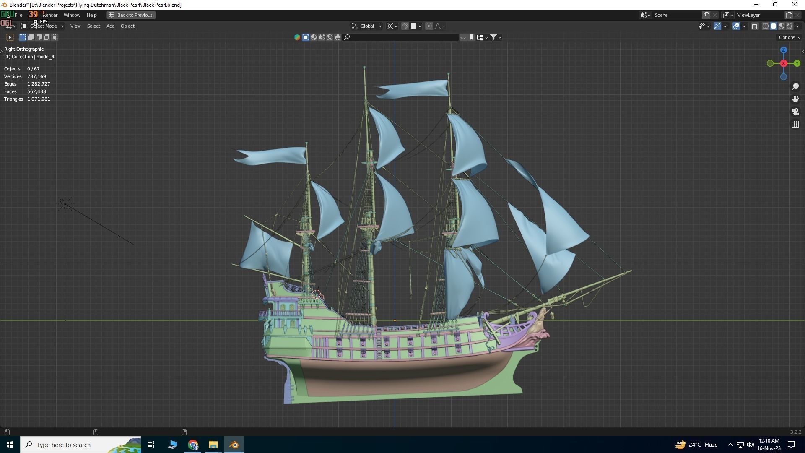Viewport: 805px width, 453px height.
Task: Click the bookmark icon next to search
Action: (471, 37)
